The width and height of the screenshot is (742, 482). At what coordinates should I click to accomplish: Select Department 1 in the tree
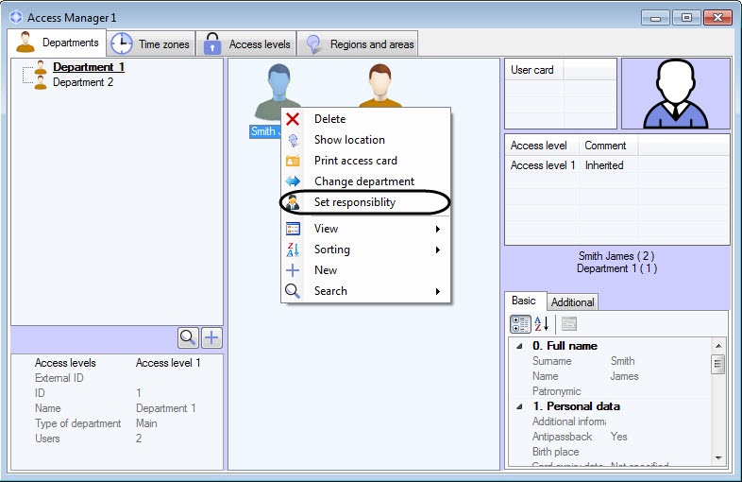click(x=89, y=67)
